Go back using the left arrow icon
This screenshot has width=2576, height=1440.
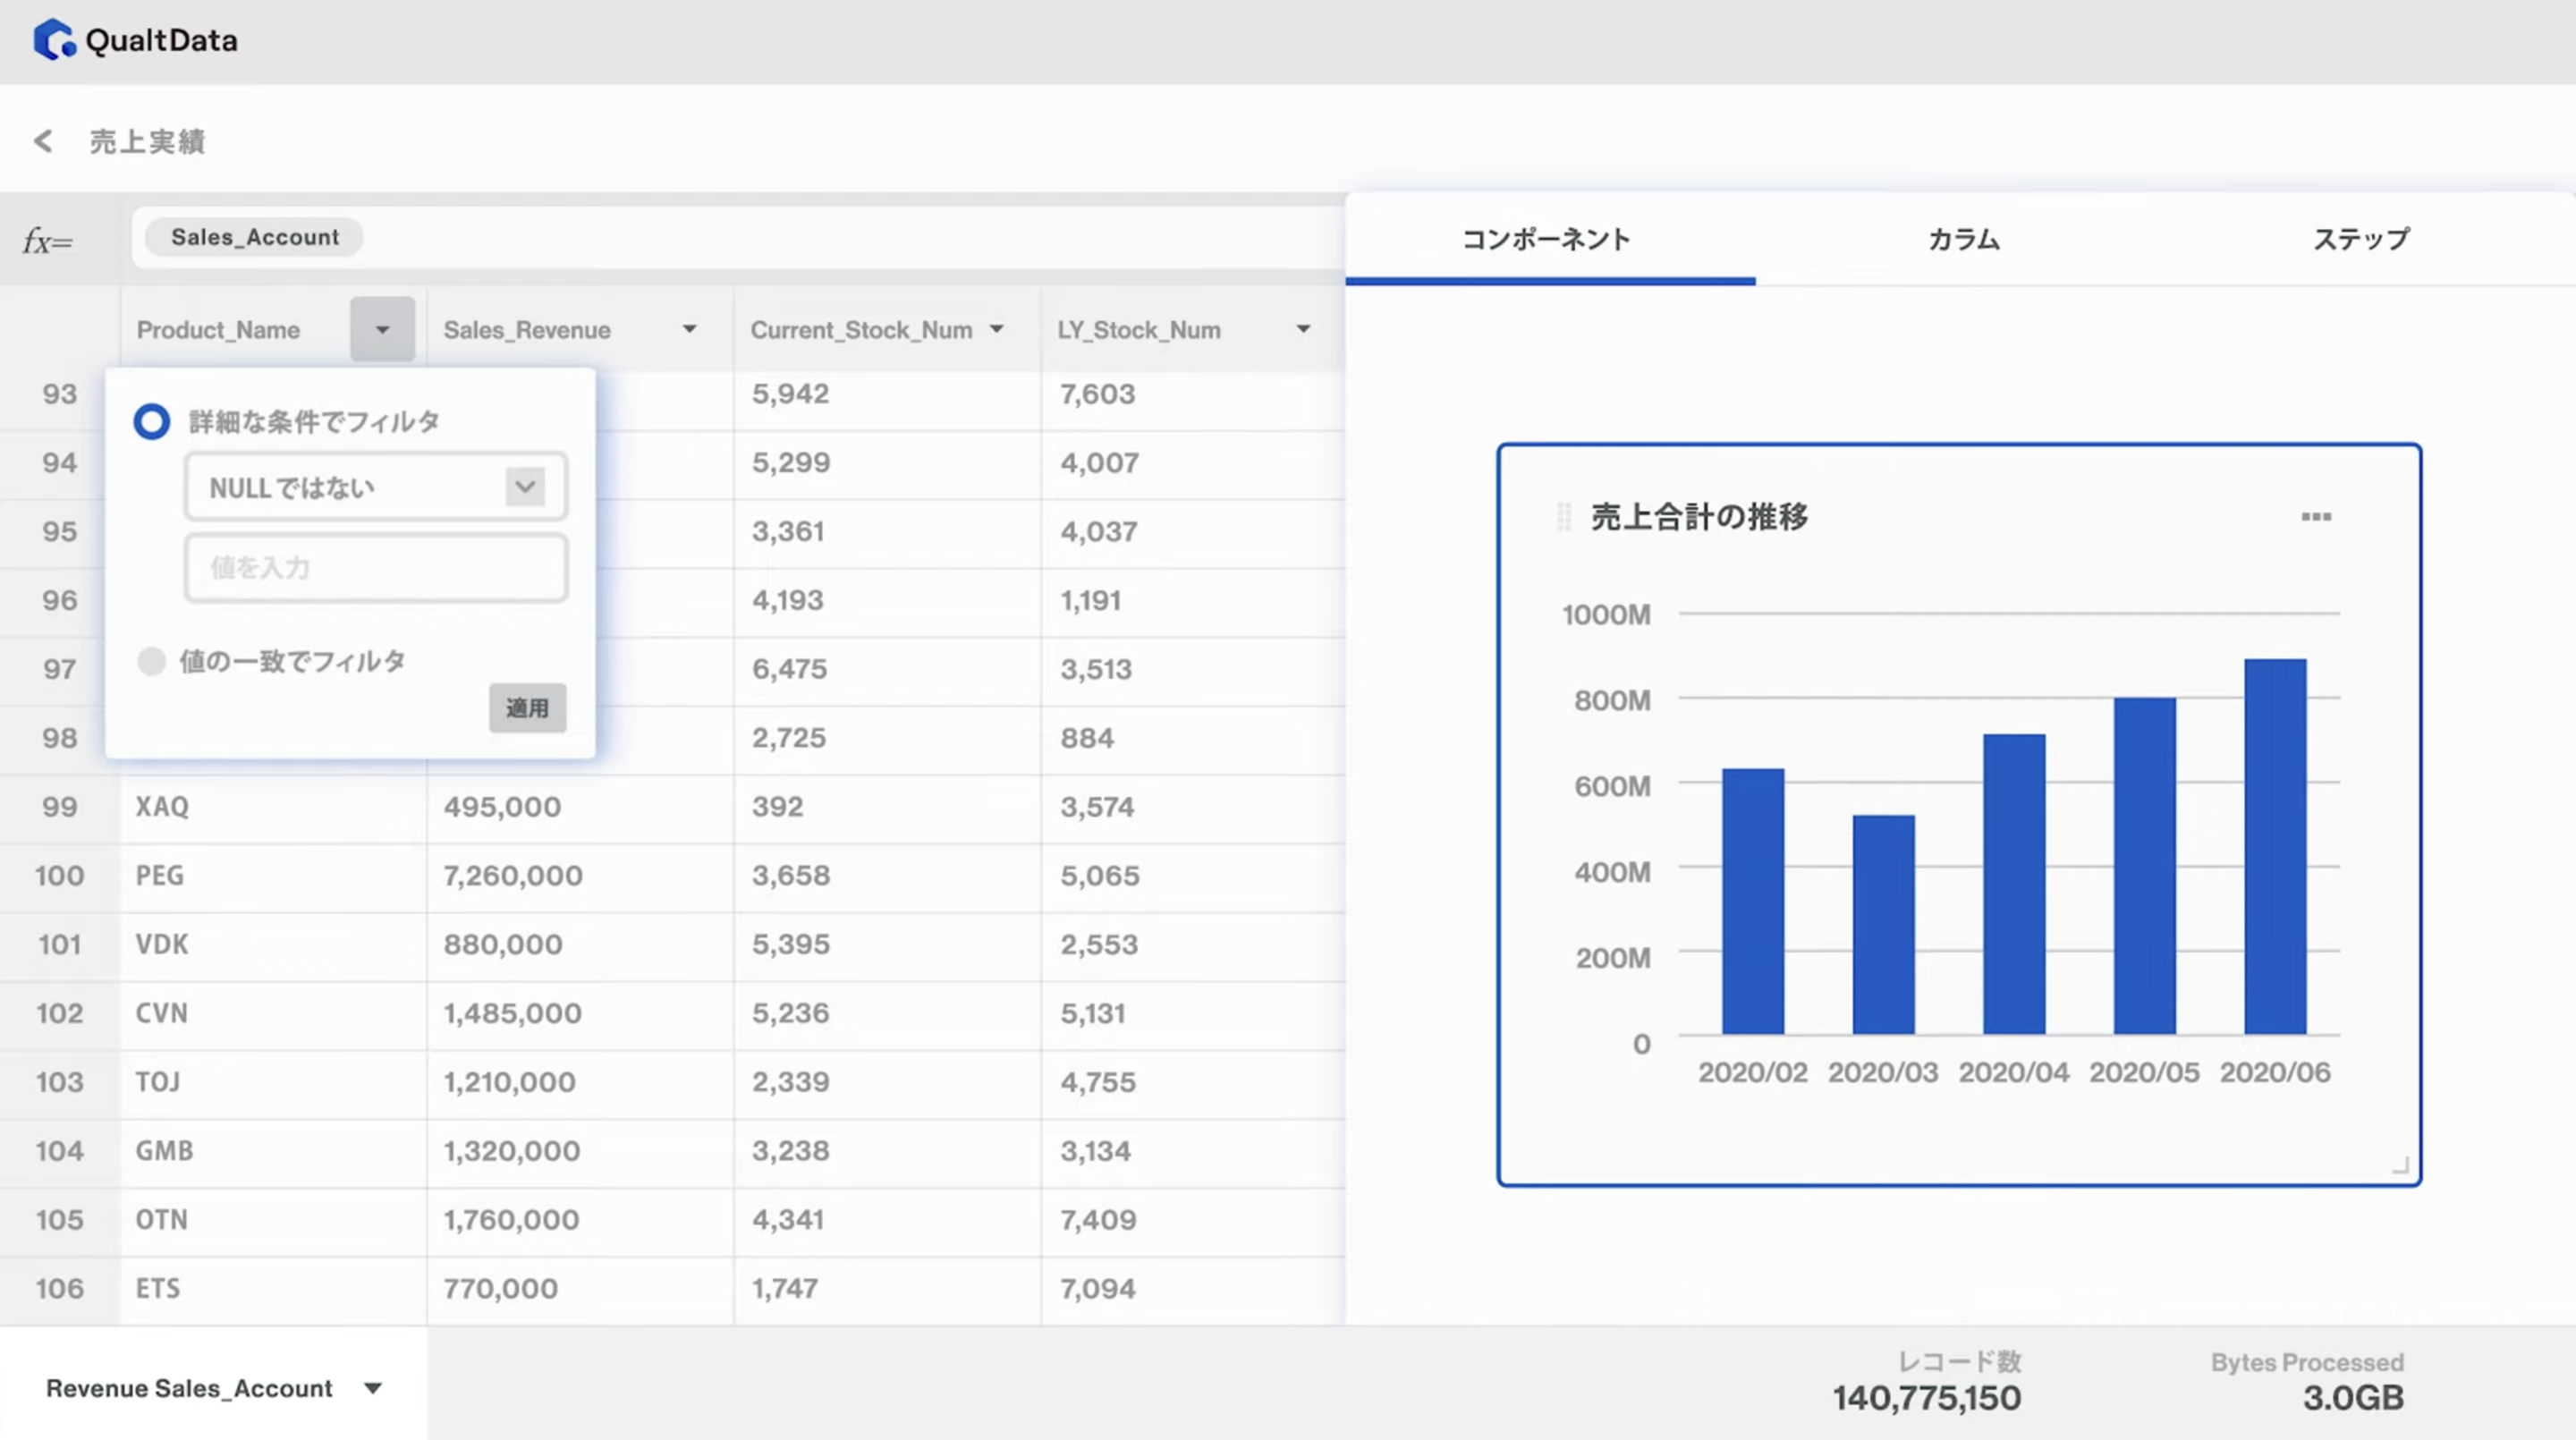(x=43, y=141)
